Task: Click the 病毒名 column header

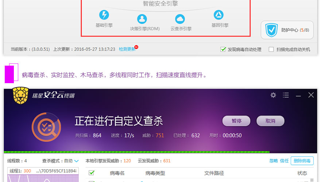Action: pyautogui.click(x=117, y=173)
